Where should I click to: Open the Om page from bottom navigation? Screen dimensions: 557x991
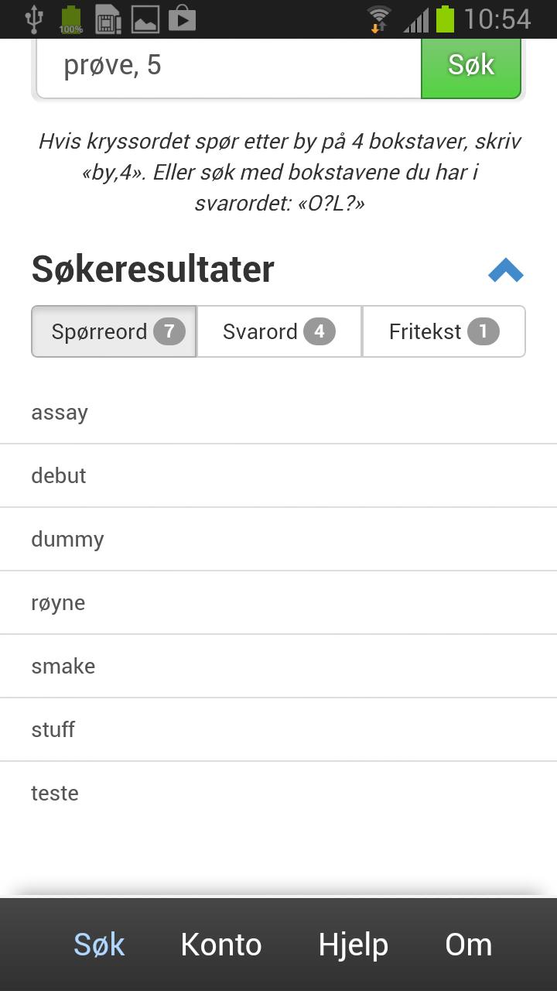[x=468, y=945]
